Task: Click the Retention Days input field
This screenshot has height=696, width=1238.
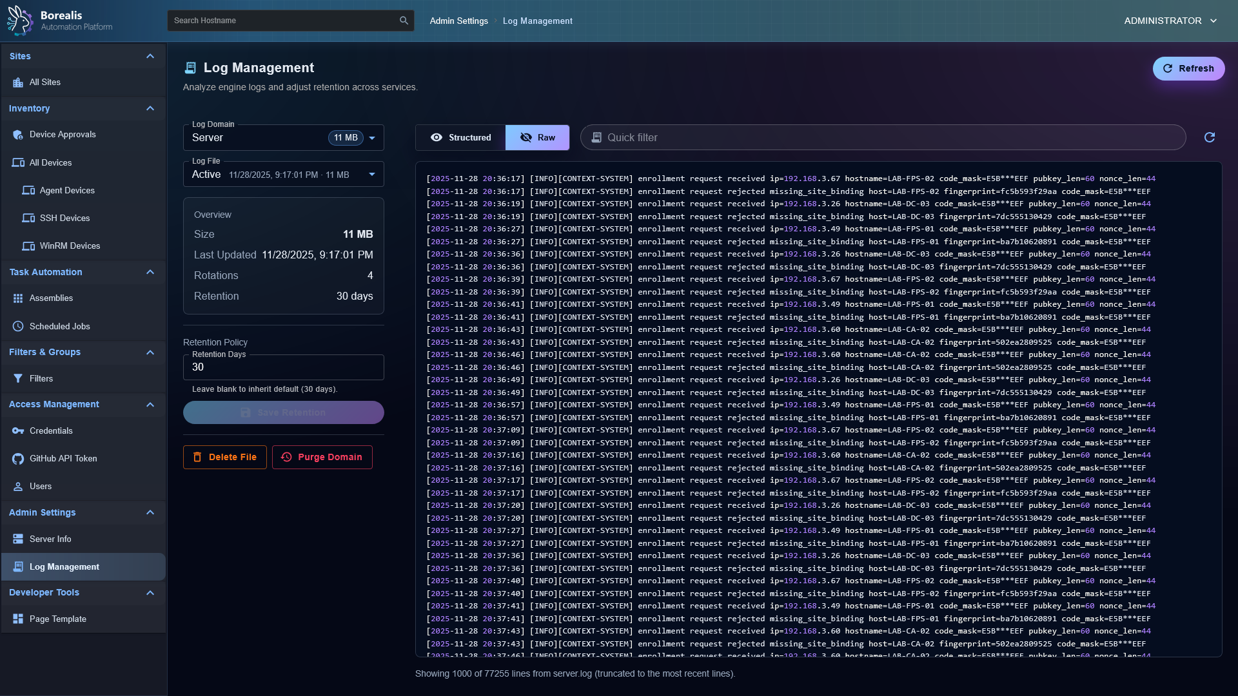Action: [284, 367]
